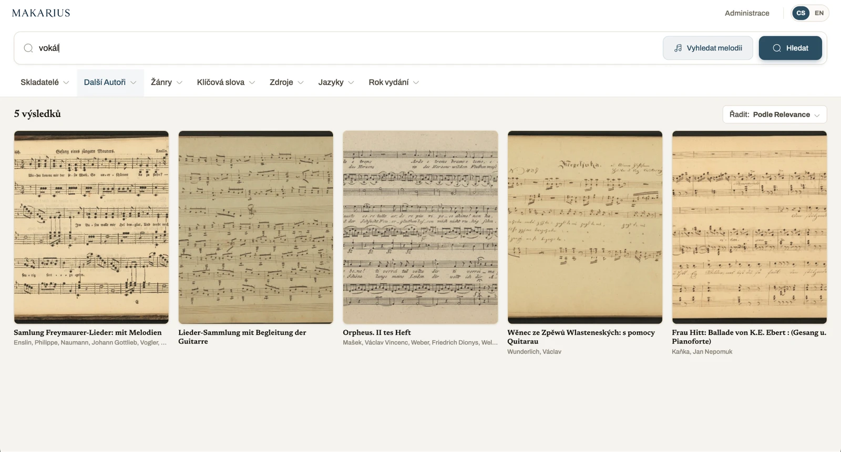The image size is (841, 452).
Task: Open the Administrace link
Action: point(747,13)
